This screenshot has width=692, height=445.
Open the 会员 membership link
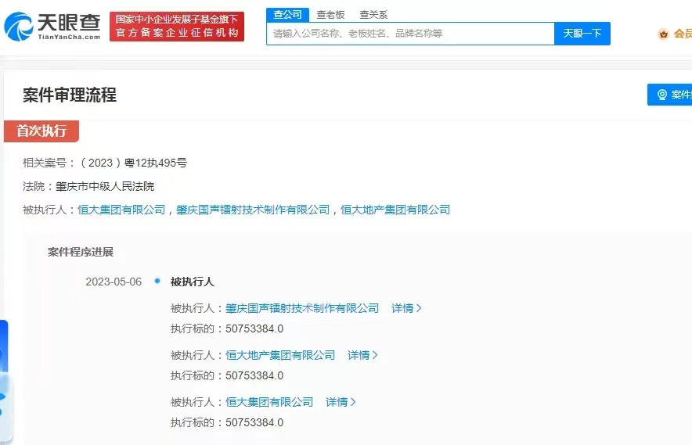(x=683, y=34)
